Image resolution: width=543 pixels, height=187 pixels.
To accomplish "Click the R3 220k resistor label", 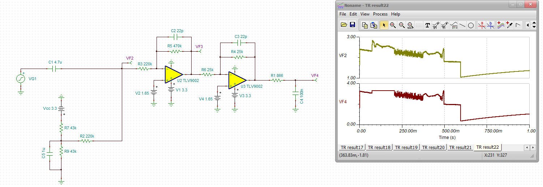I will click(145, 64).
